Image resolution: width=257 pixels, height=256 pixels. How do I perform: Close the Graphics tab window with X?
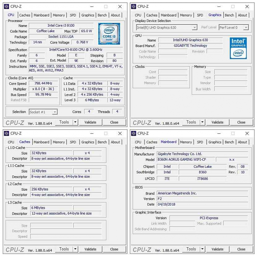247,6
